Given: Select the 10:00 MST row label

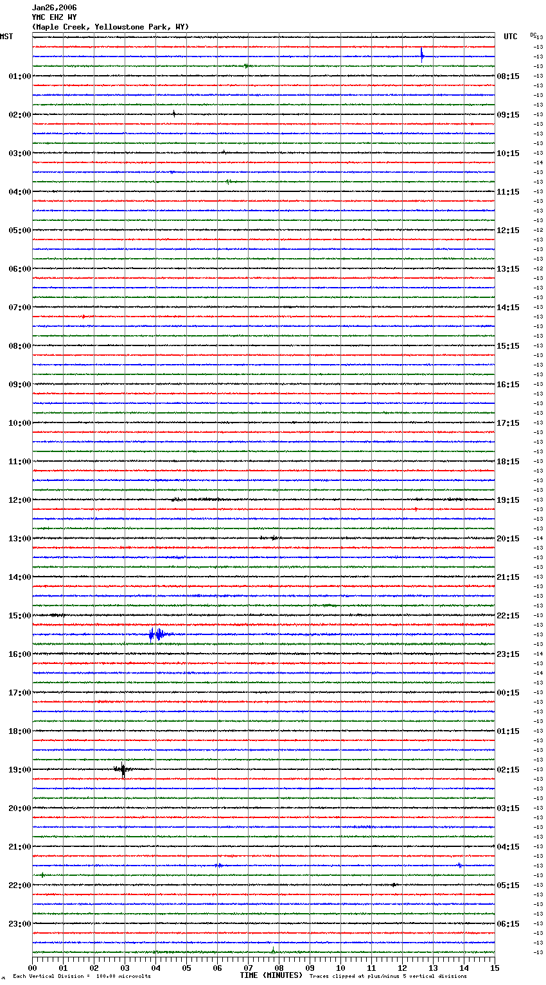Looking at the screenshot, I should [19, 423].
